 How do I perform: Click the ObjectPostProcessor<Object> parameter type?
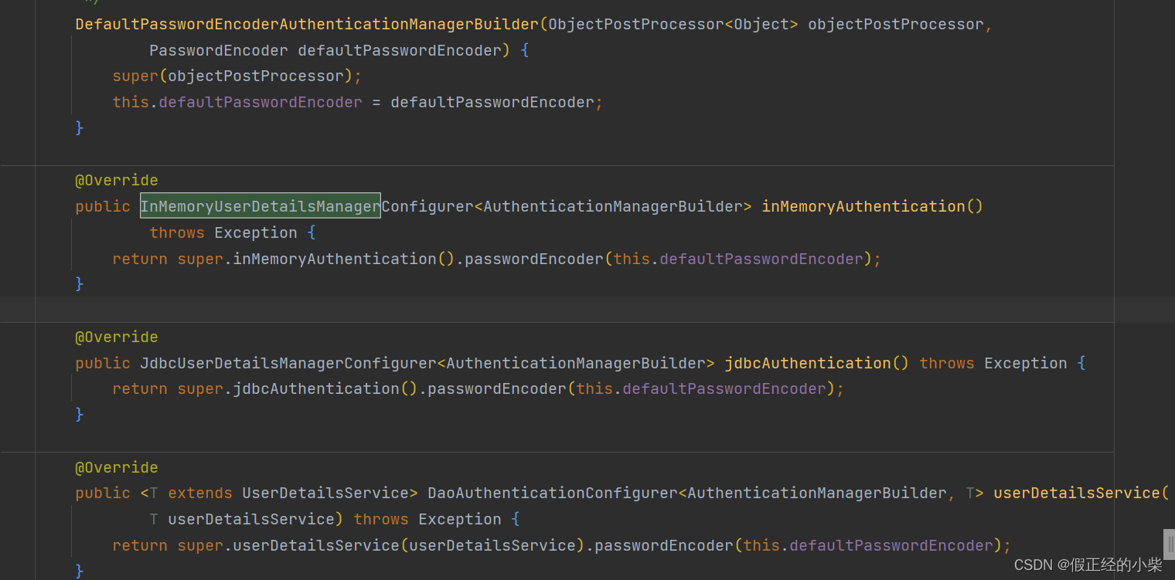coord(673,25)
